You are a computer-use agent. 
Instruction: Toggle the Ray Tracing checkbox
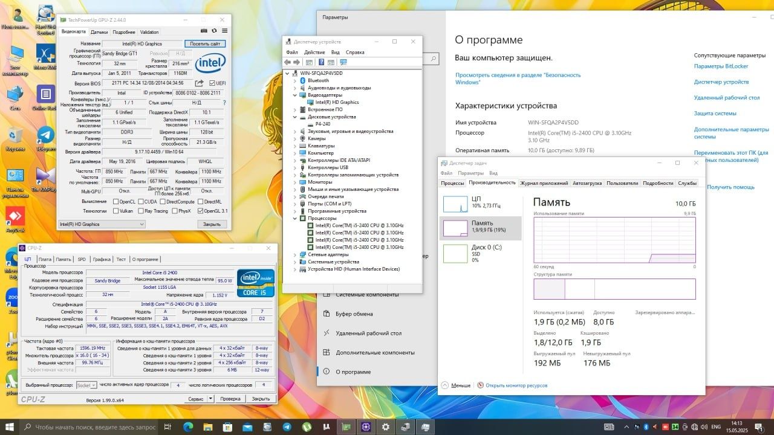(x=141, y=211)
